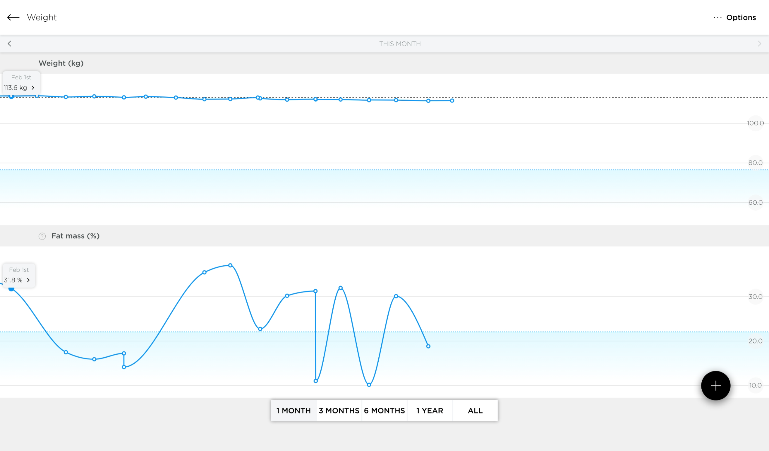769x451 pixels.
Task: Add a new measurement with the plus button
Action: (x=716, y=386)
